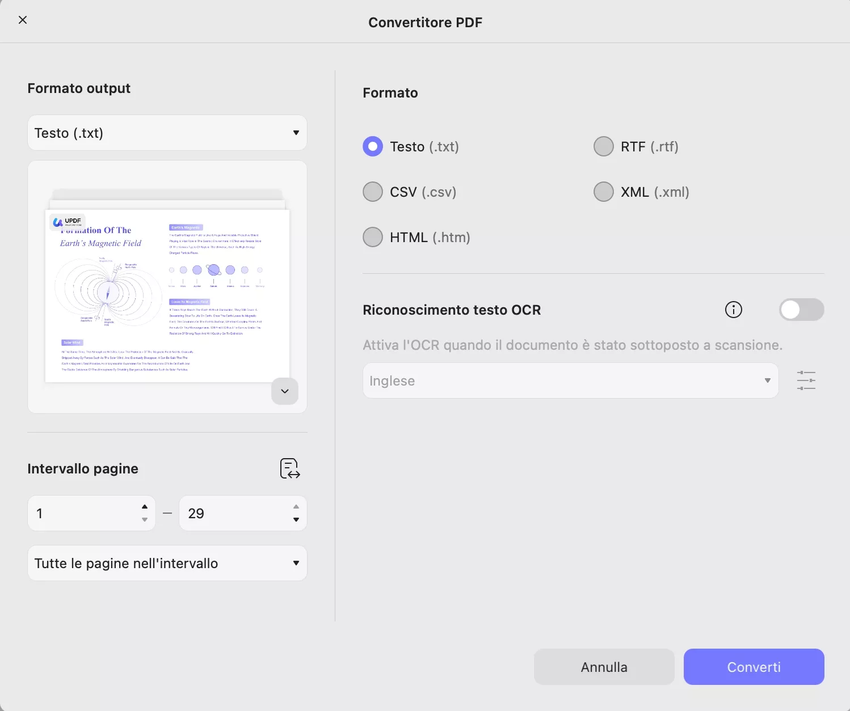Expand "Tutte le pagine nell'intervallo" dropdown
This screenshot has width=850, height=711.
167,564
